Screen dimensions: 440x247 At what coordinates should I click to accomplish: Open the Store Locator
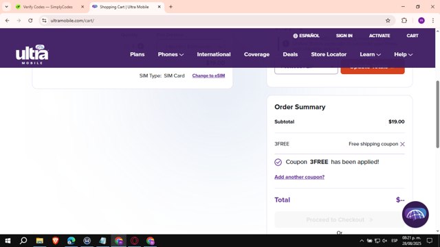point(329,54)
